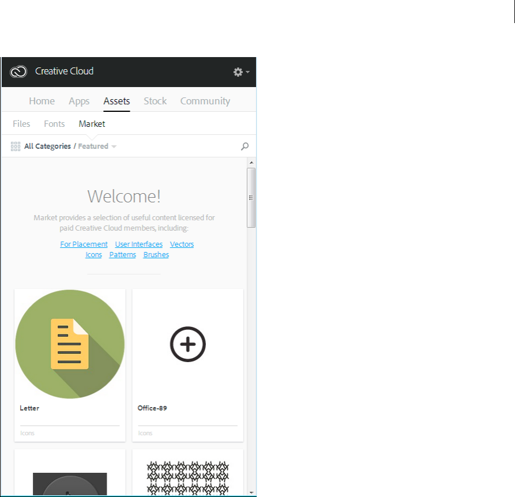Click the scrollbar up arrow

pos(251,163)
